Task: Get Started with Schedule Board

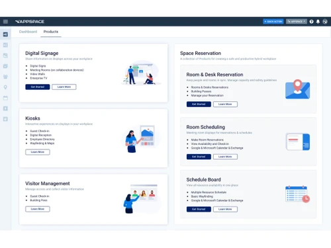Action: 199,209
